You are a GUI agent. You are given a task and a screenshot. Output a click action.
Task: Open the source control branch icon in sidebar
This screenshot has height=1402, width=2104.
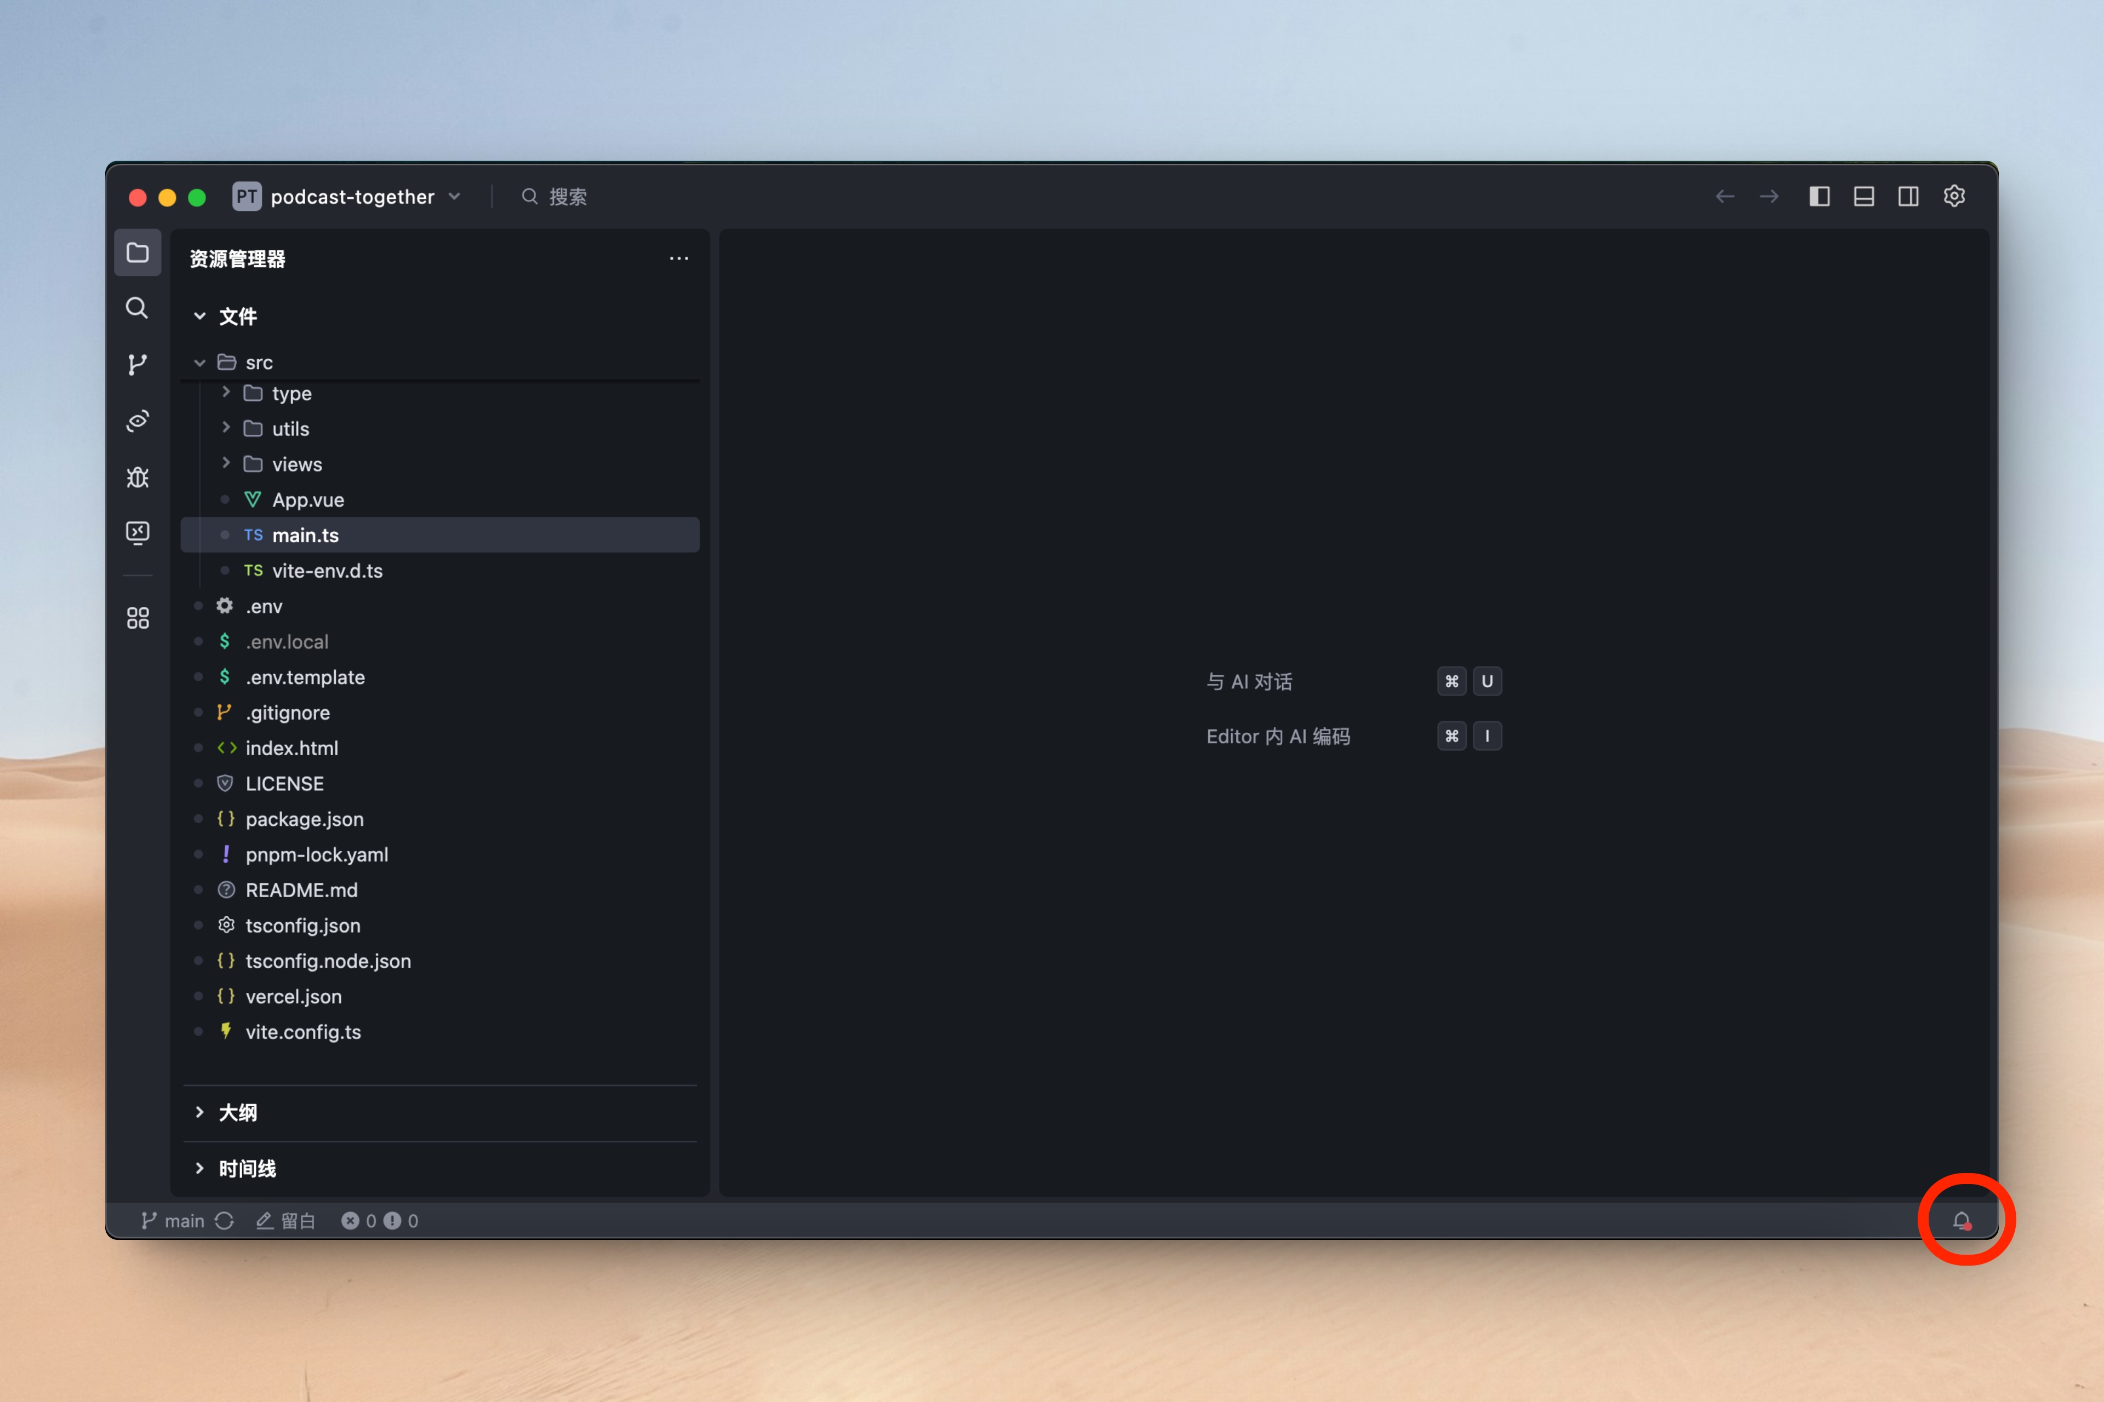tap(137, 364)
